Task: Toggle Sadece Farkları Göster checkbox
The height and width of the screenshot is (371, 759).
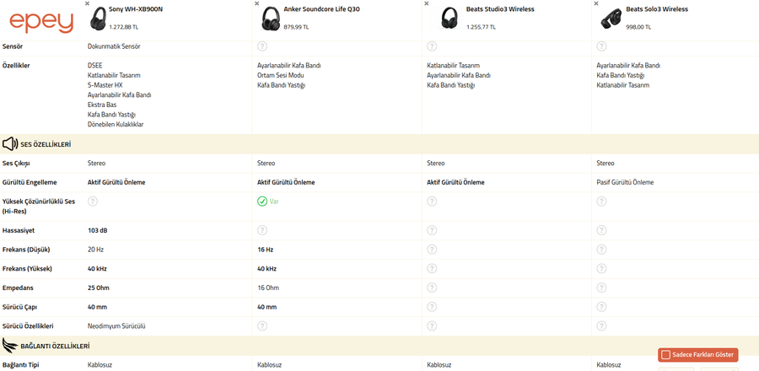Action: 665,354
